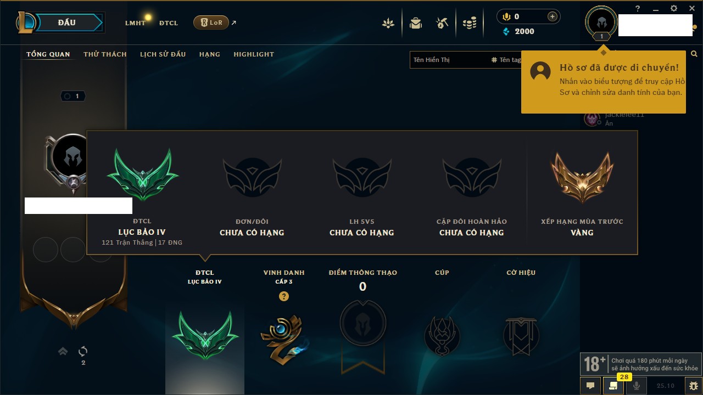Switch to the Lịch Sử Đấu tab
The width and height of the screenshot is (703, 395).
(x=163, y=54)
